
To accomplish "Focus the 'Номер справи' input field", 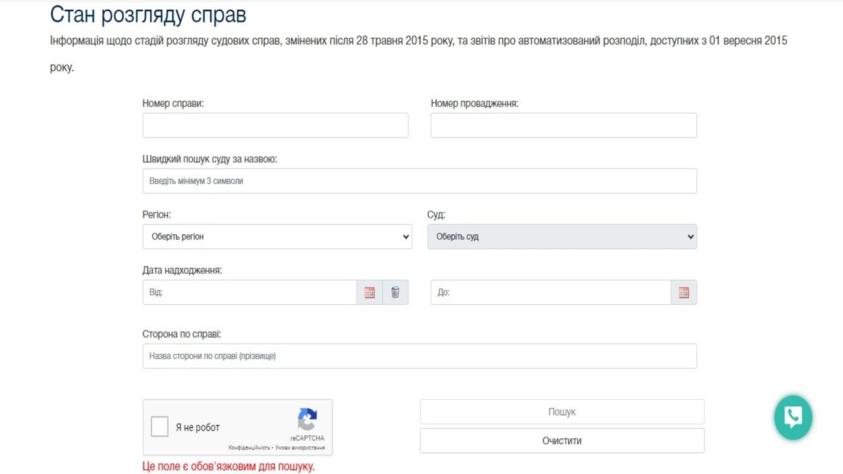I will tap(275, 125).
